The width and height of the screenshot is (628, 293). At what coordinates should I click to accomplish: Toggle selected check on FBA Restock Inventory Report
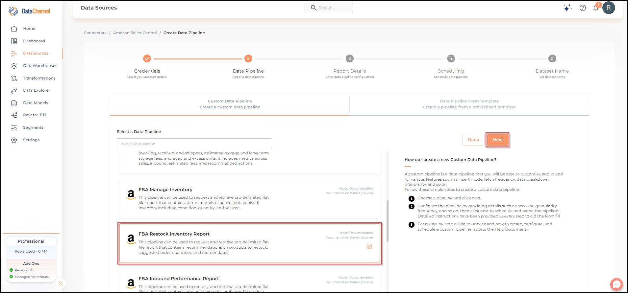(369, 246)
